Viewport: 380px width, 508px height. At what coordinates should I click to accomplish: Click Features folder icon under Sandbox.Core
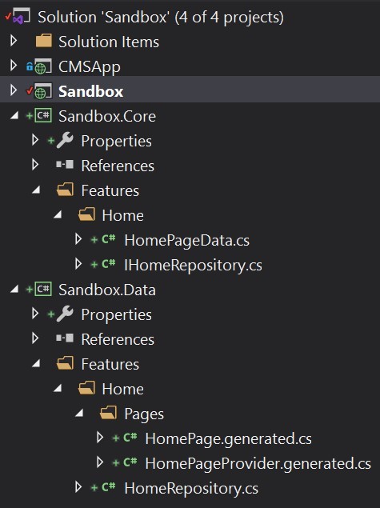[x=65, y=190]
